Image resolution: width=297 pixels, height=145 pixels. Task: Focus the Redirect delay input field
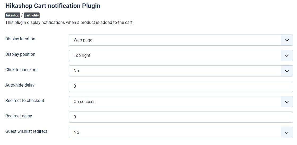point(181,117)
